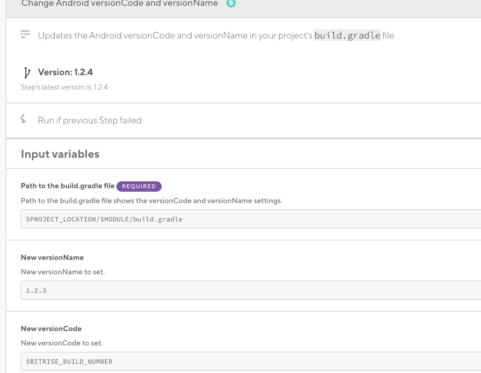Click the 'Input variables' heading
Screen dimensions: 481x373
click(x=60, y=154)
